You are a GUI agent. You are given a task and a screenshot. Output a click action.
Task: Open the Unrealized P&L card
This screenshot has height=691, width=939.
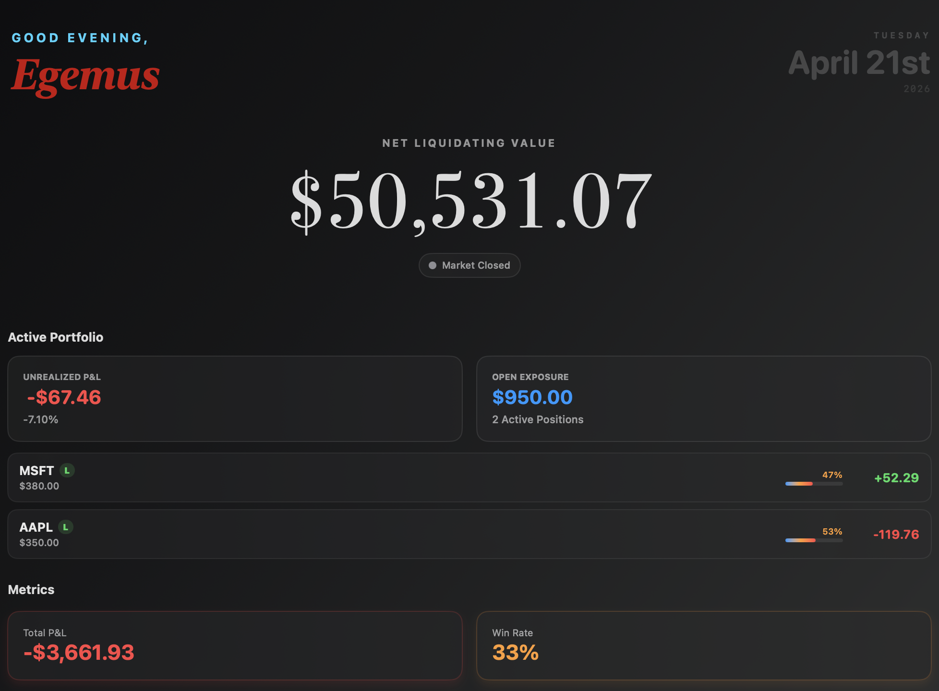pyautogui.click(x=235, y=399)
